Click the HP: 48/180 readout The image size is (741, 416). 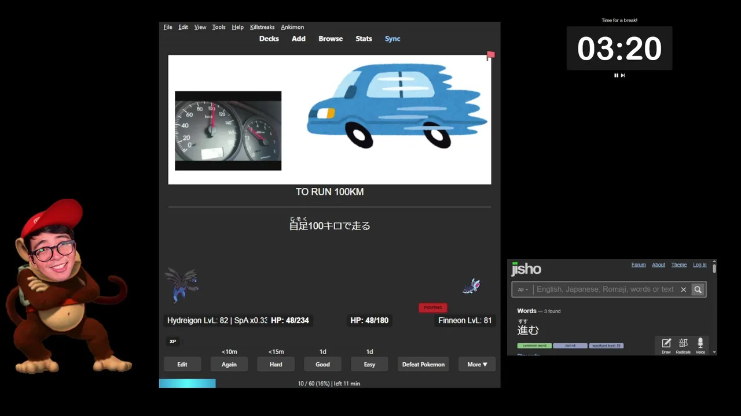click(x=369, y=320)
